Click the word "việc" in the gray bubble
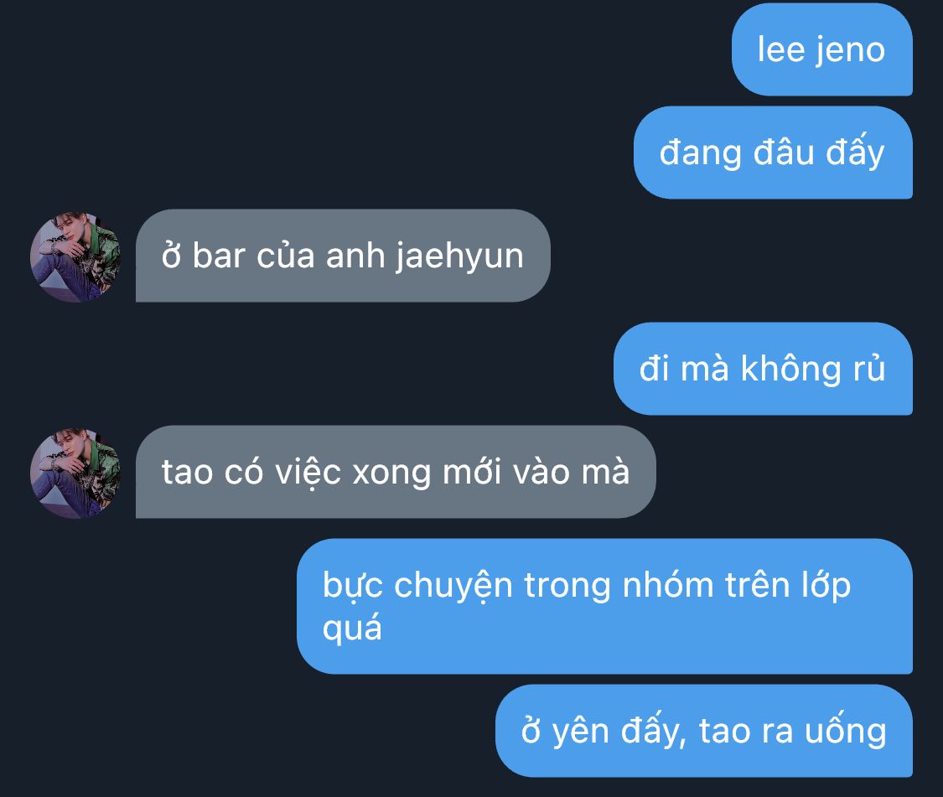 [308, 473]
